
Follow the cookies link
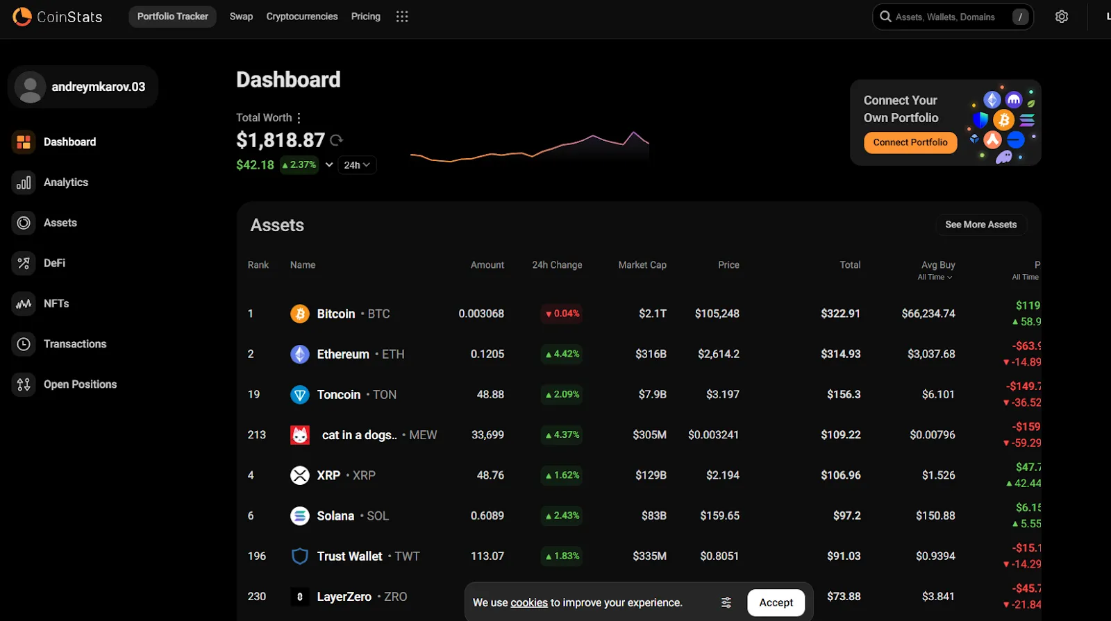point(529,602)
